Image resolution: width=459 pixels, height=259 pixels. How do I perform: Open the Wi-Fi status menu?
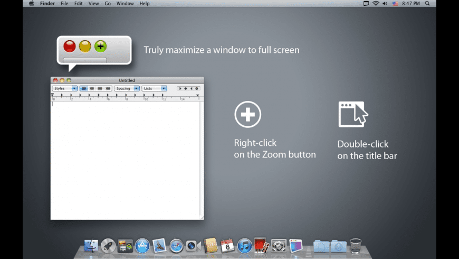[x=376, y=4]
